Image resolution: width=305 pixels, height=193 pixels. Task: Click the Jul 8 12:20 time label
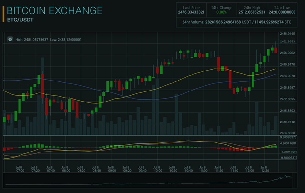coord(265,169)
